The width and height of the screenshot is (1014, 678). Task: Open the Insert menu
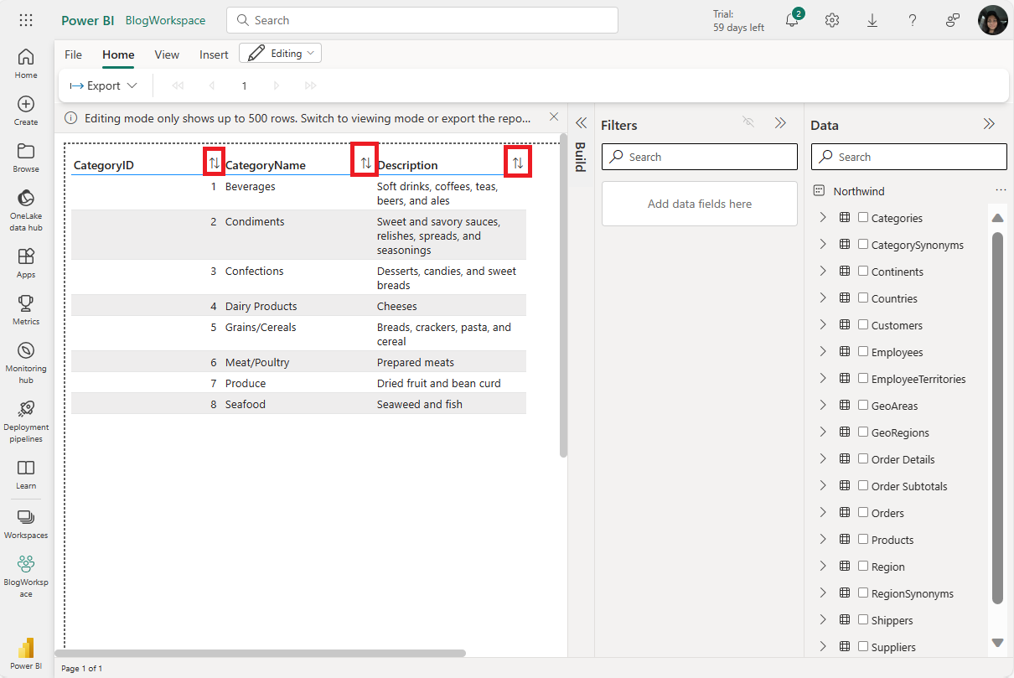214,54
